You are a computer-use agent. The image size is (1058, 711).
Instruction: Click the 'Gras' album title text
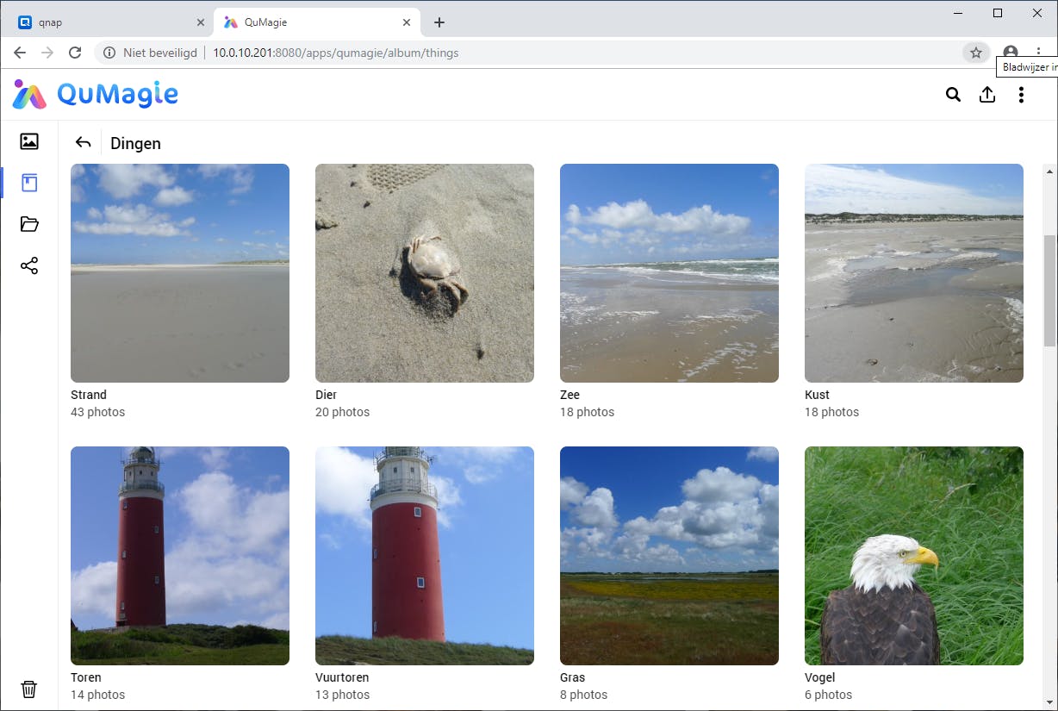click(572, 677)
